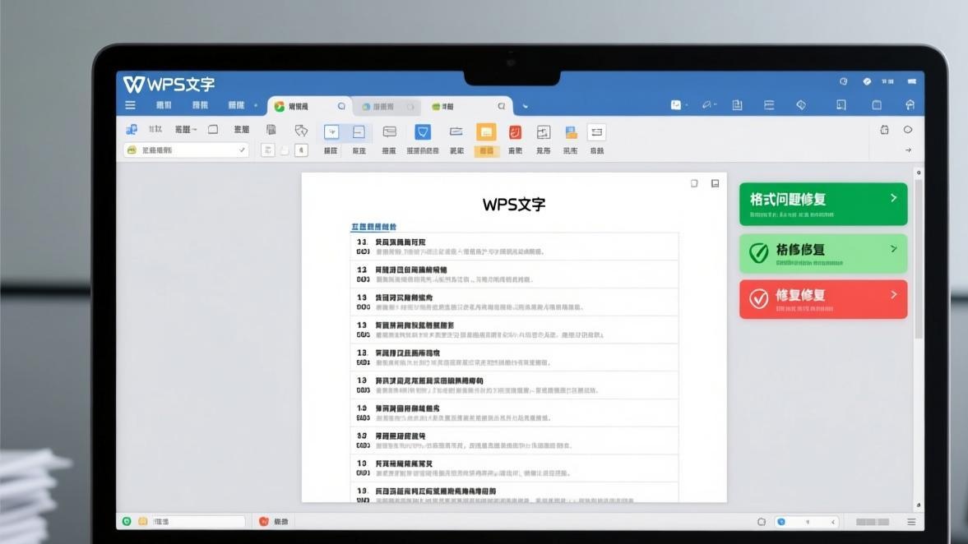Toggle the check circle on the red 修复修复 card

point(759,298)
